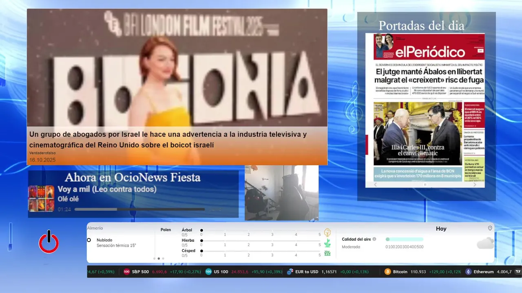Click song title Voy a mil (Leo contra todos)

pyautogui.click(x=107, y=189)
